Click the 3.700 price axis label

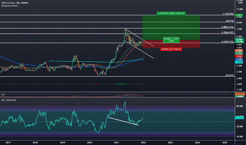click(x=239, y=66)
